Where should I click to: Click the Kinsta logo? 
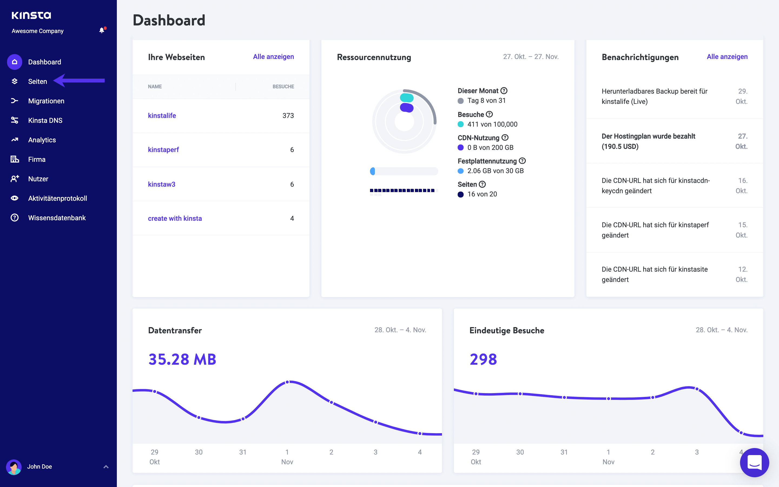32,15
